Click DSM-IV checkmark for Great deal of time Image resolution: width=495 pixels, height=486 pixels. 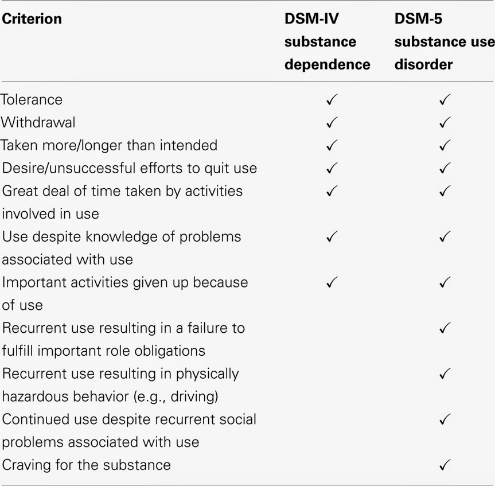(331, 190)
